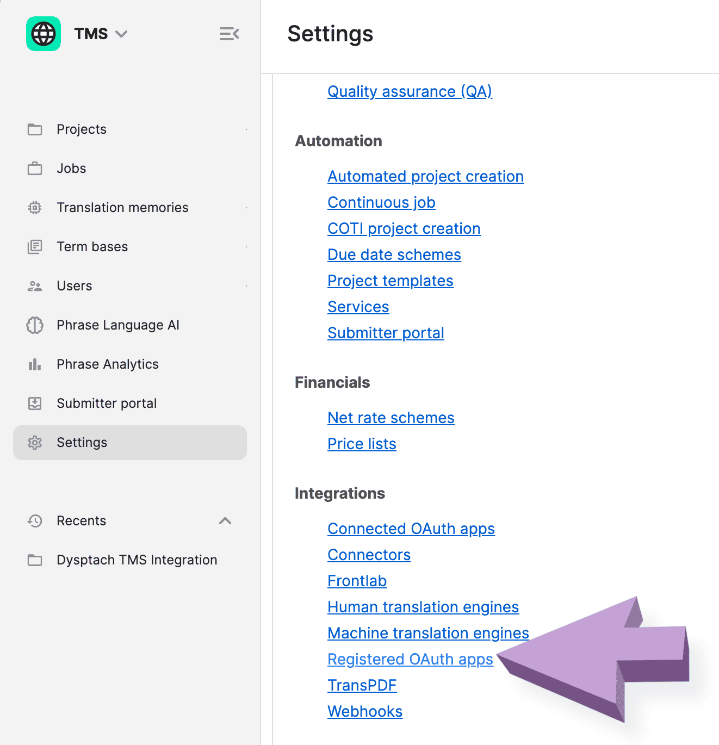Open Automated project creation link
The height and width of the screenshot is (745, 719).
click(x=425, y=176)
